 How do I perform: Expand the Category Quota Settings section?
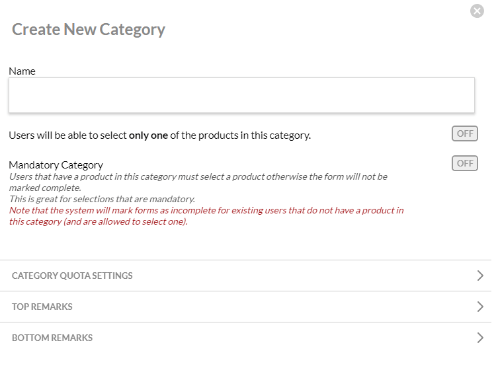coord(73,276)
